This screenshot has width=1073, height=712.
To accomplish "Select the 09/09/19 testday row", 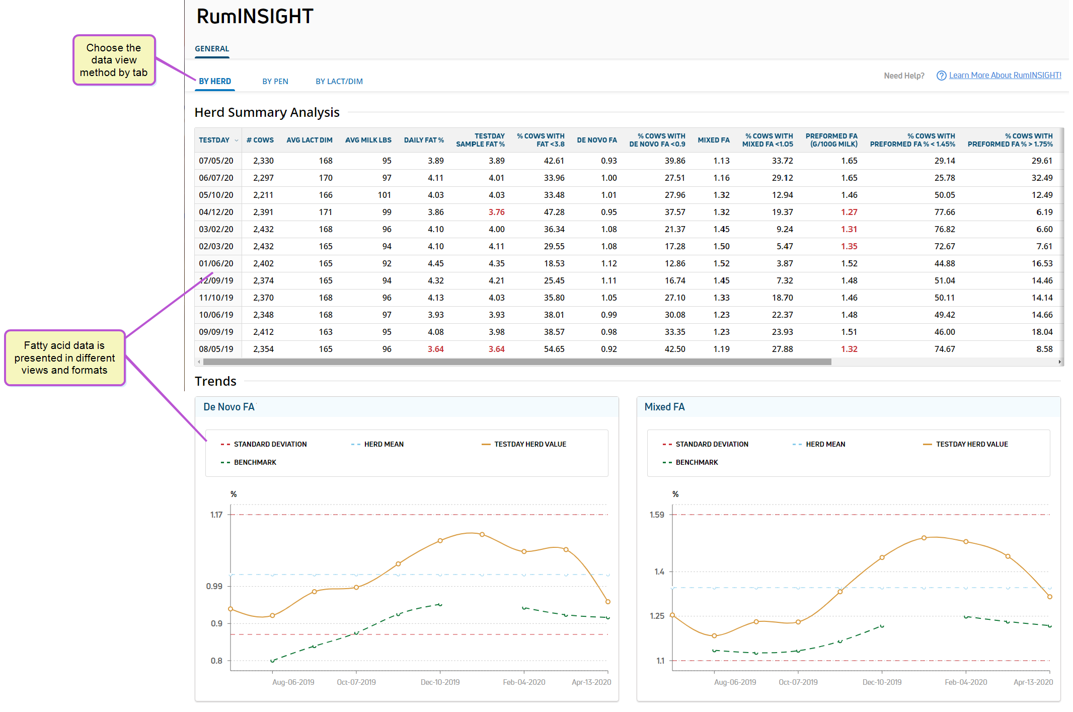I will pyautogui.click(x=629, y=332).
